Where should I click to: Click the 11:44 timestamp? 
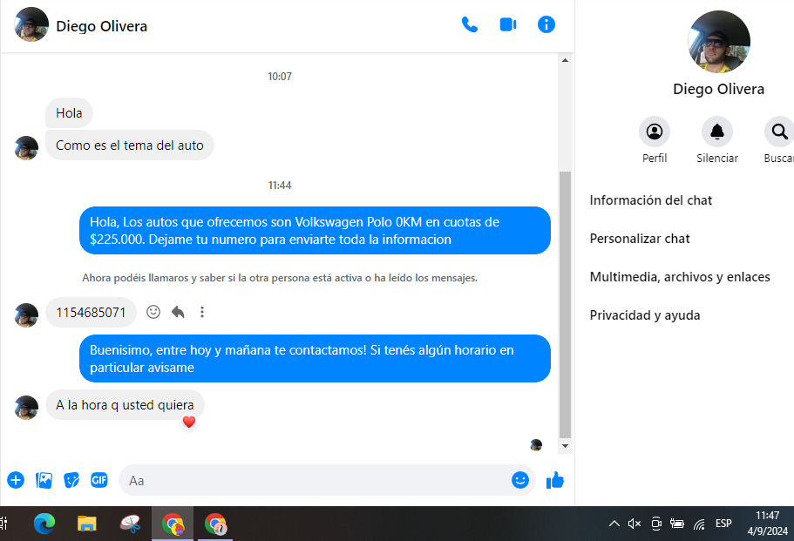[x=280, y=186]
